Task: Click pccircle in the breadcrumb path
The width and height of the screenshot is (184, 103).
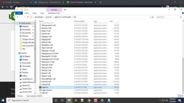Action: click(49, 17)
